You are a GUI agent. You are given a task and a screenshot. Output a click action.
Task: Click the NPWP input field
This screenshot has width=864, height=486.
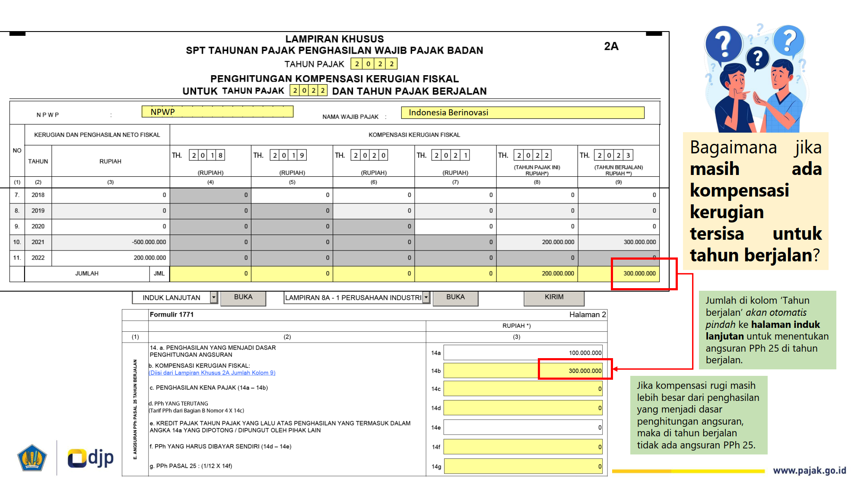point(217,112)
